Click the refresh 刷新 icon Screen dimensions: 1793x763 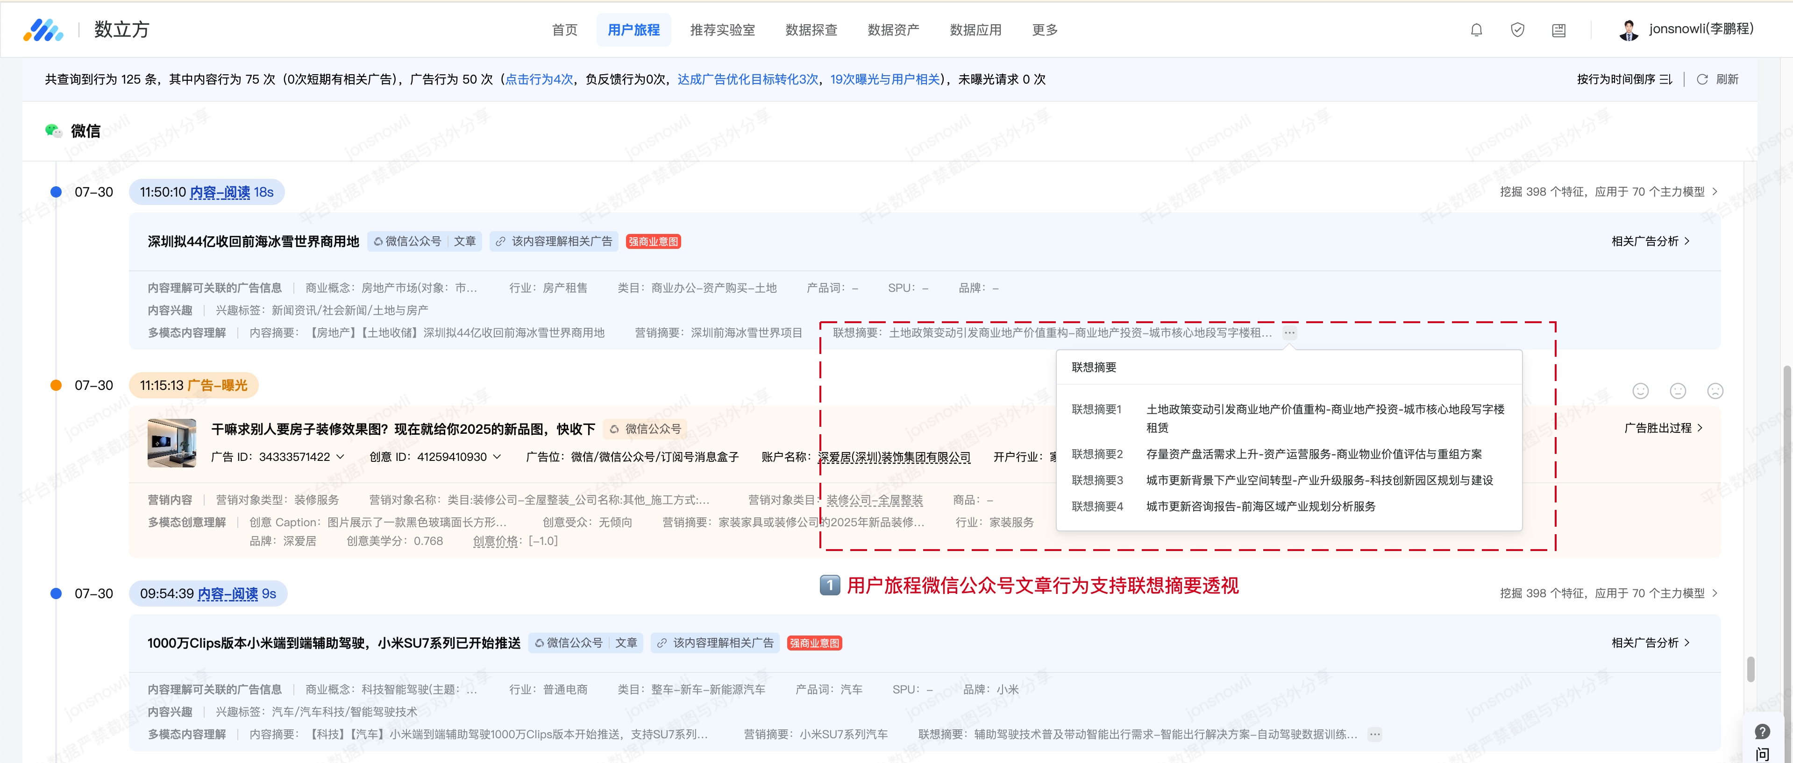[1702, 79]
